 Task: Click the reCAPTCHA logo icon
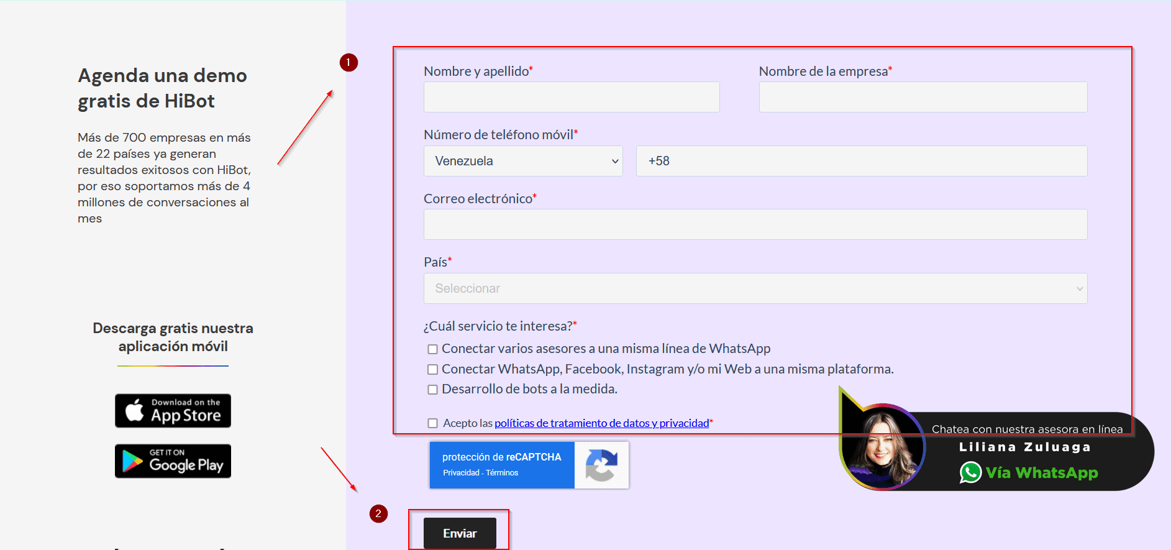601,465
